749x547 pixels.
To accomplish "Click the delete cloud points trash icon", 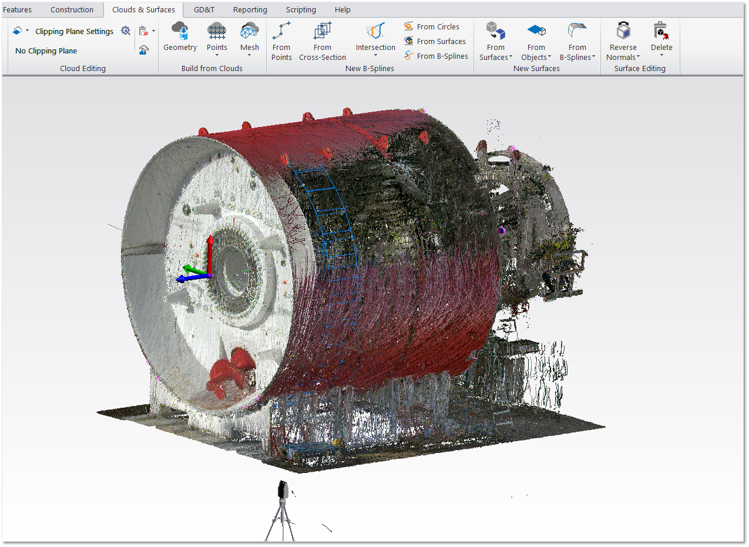I will (143, 31).
